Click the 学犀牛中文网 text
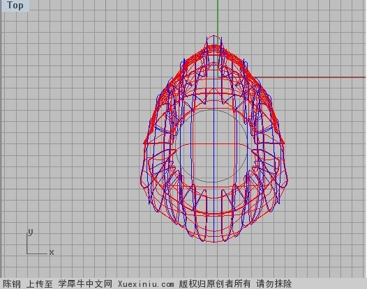The height and width of the screenshot is (289, 367). pos(85,284)
